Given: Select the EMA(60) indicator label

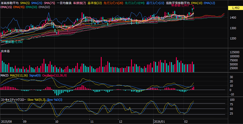Looking at the screenshot, I should (44, 7).
